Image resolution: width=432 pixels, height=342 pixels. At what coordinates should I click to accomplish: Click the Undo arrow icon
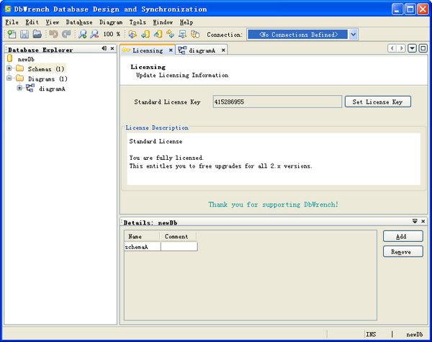[53, 34]
